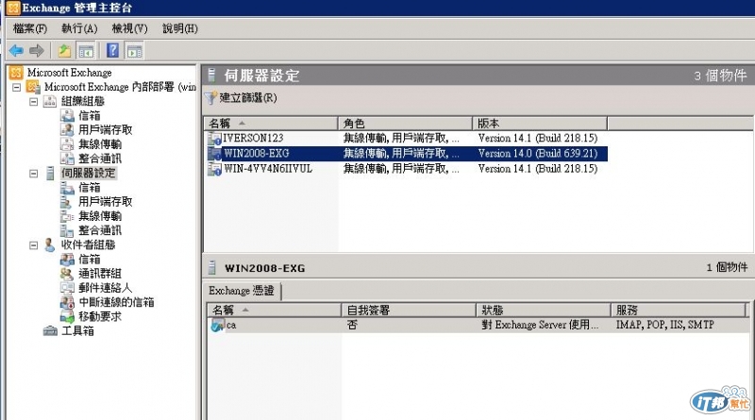The width and height of the screenshot is (755, 420).
Task: Switch to the Exchange 憑證 tab
Action: pyautogui.click(x=242, y=291)
